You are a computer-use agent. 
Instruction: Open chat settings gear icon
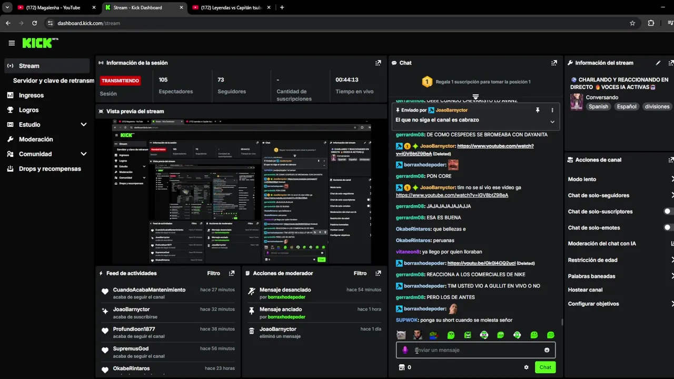526,367
